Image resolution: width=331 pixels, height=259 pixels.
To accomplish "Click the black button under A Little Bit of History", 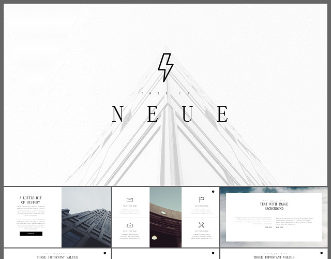I will tap(31, 234).
